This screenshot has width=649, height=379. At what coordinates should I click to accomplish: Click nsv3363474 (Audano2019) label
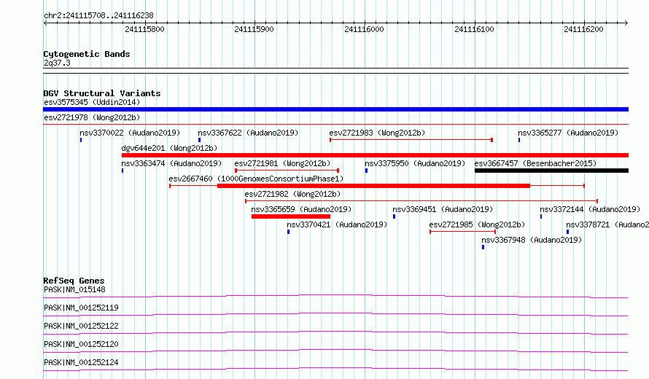tap(171, 163)
